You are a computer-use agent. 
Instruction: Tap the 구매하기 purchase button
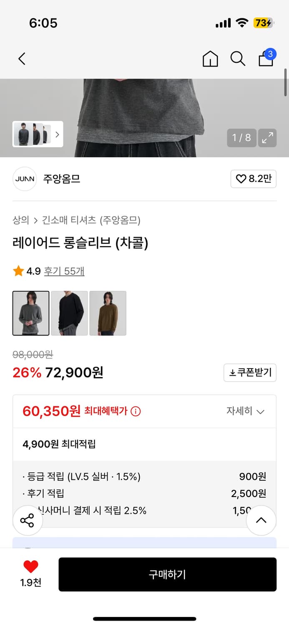168,574
